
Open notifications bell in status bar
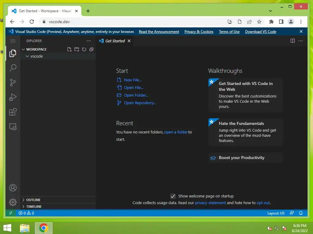[x=301, y=213]
